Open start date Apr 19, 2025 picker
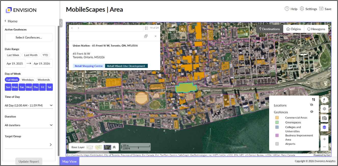338x166 pixels. pyautogui.click(x=15, y=63)
